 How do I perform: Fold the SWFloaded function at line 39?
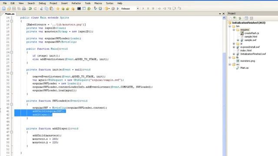click(12, 104)
